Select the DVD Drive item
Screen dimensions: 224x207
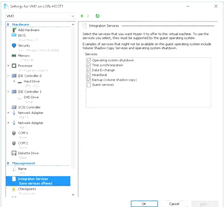31,97
